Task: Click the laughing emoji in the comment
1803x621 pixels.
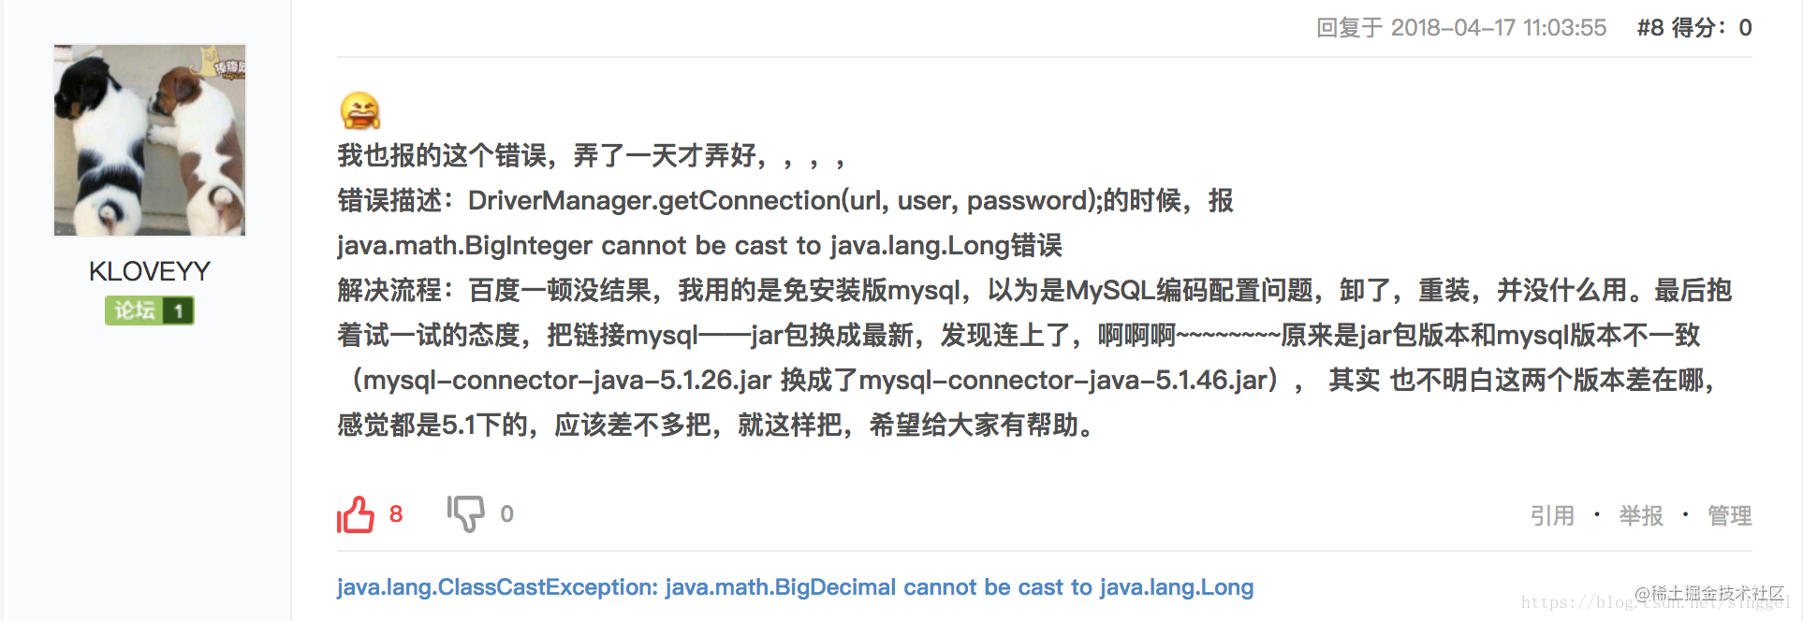Action: pos(361,109)
